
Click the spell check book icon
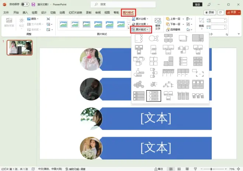(x=33, y=169)
